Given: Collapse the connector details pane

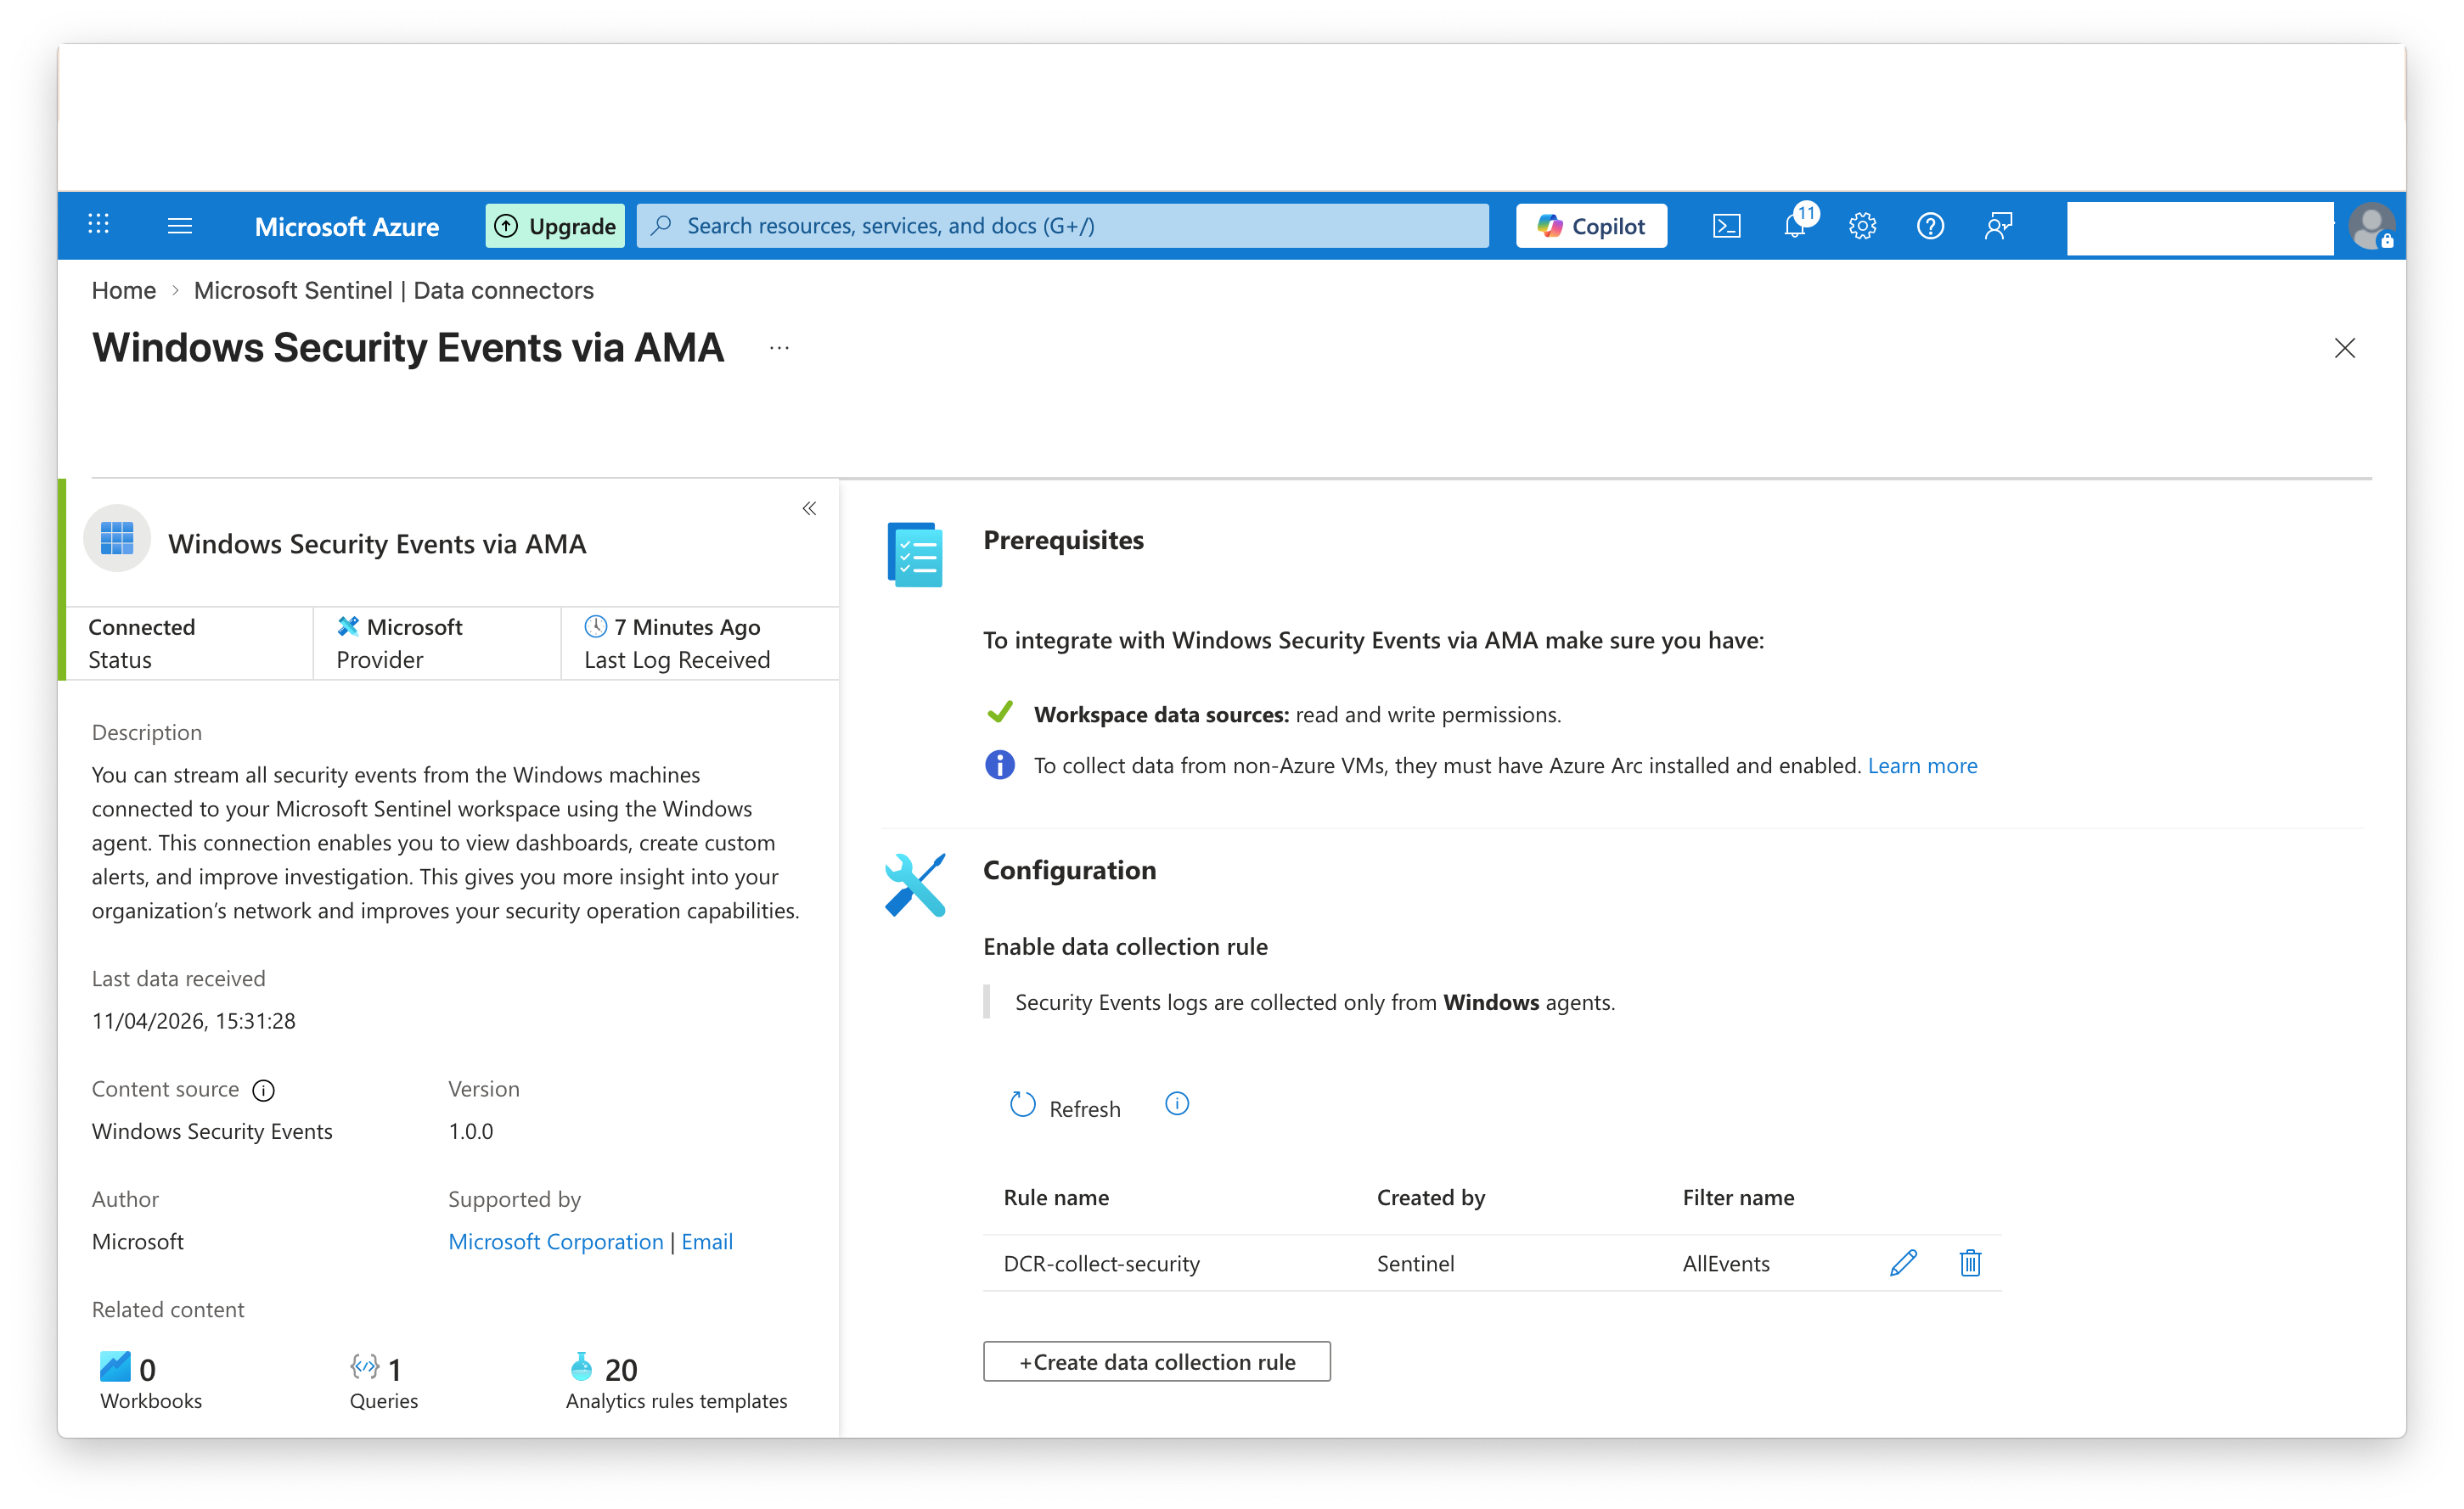Looking at the screenshot, I should (809, 508).
